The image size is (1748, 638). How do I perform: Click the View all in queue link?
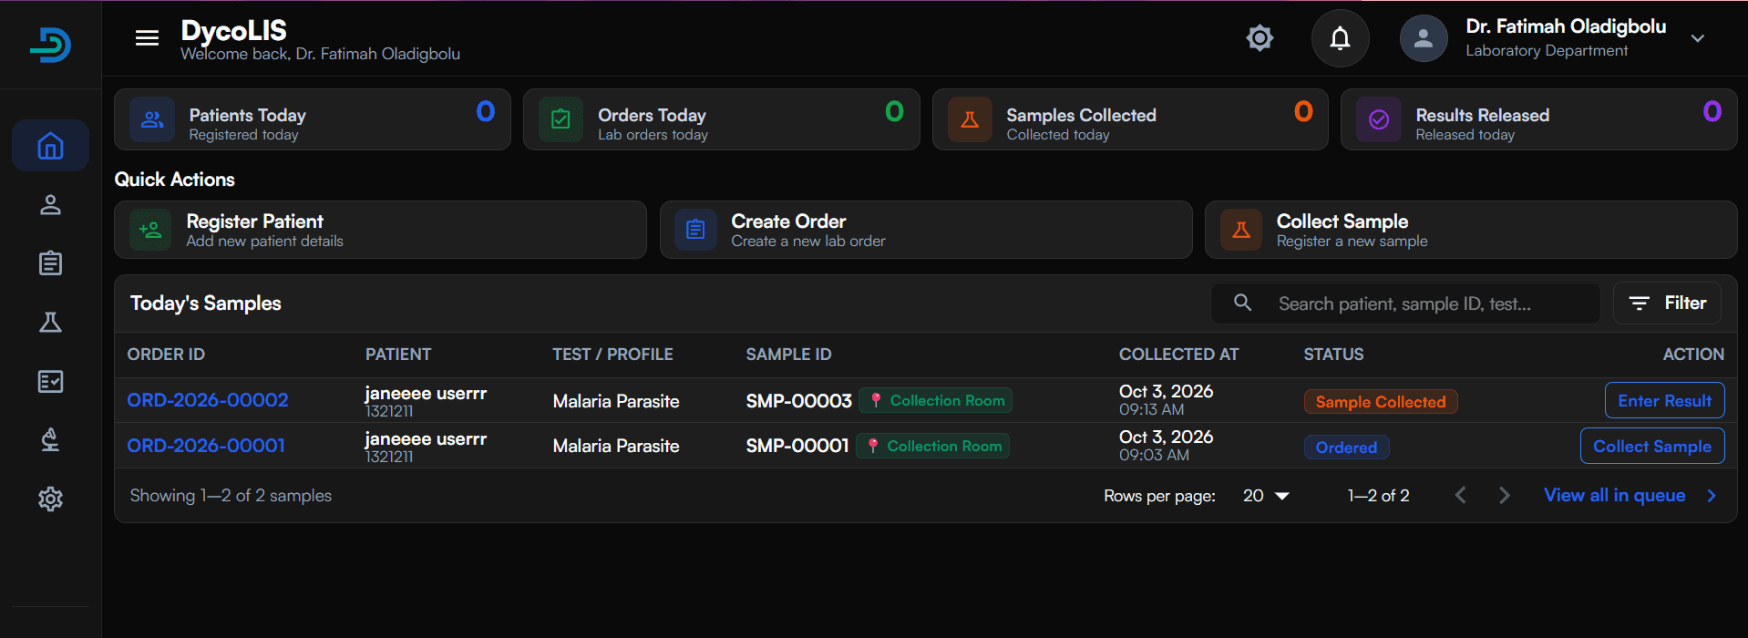[x=1614, y=495]
